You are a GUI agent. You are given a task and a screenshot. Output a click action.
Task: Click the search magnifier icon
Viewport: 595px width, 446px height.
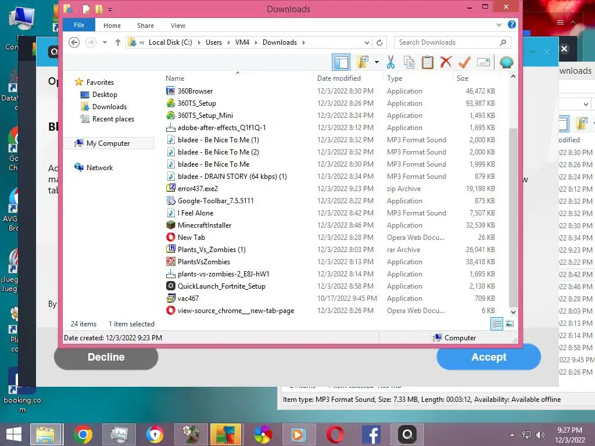click(503, 42)
